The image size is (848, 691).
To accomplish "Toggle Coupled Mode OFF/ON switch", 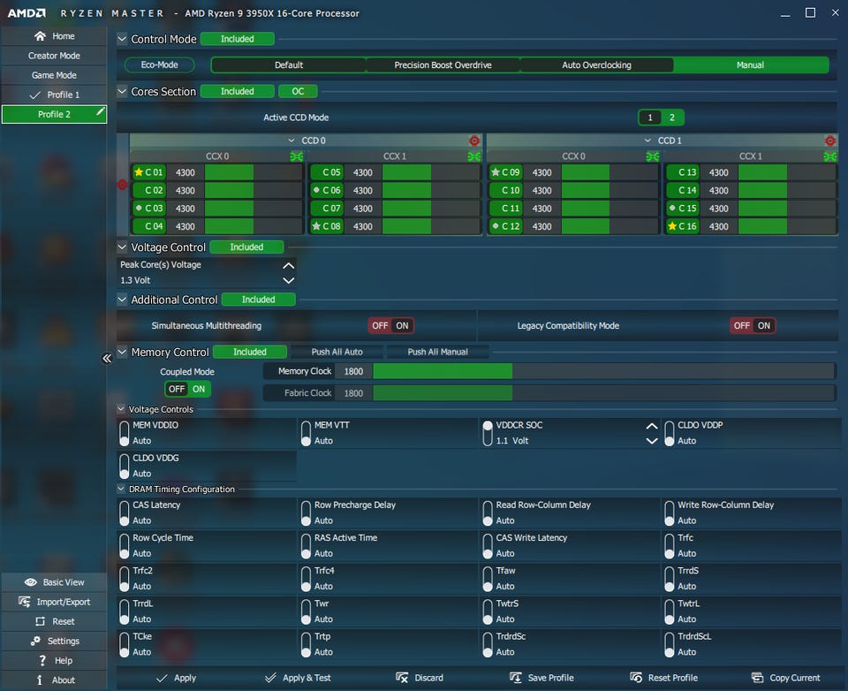I will (187, 389).
